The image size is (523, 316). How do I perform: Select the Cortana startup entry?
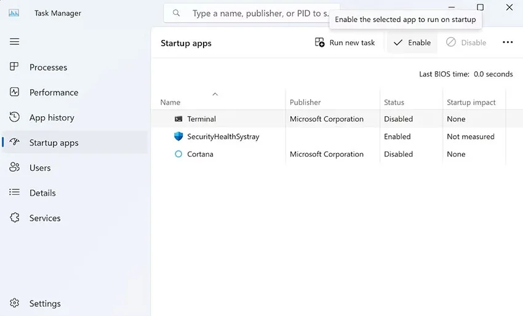coord(337,154)
